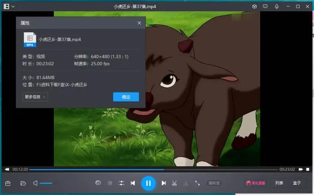This screenshot has height=195, width=314.
Task: Enter fullscreen with the expand arrows icon
Action: [x=197, y=183]
